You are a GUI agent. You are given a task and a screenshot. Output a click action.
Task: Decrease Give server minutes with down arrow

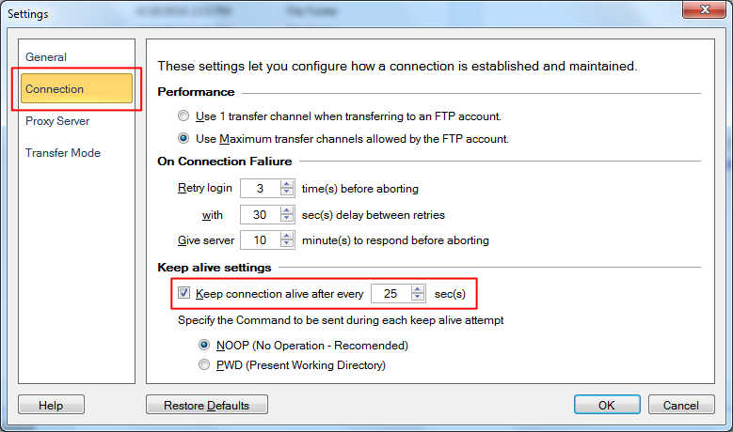[287, 244]
